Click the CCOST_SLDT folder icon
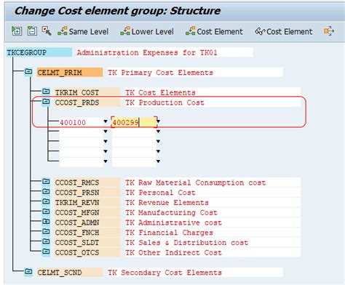345x285 pixels. (46, 242)
